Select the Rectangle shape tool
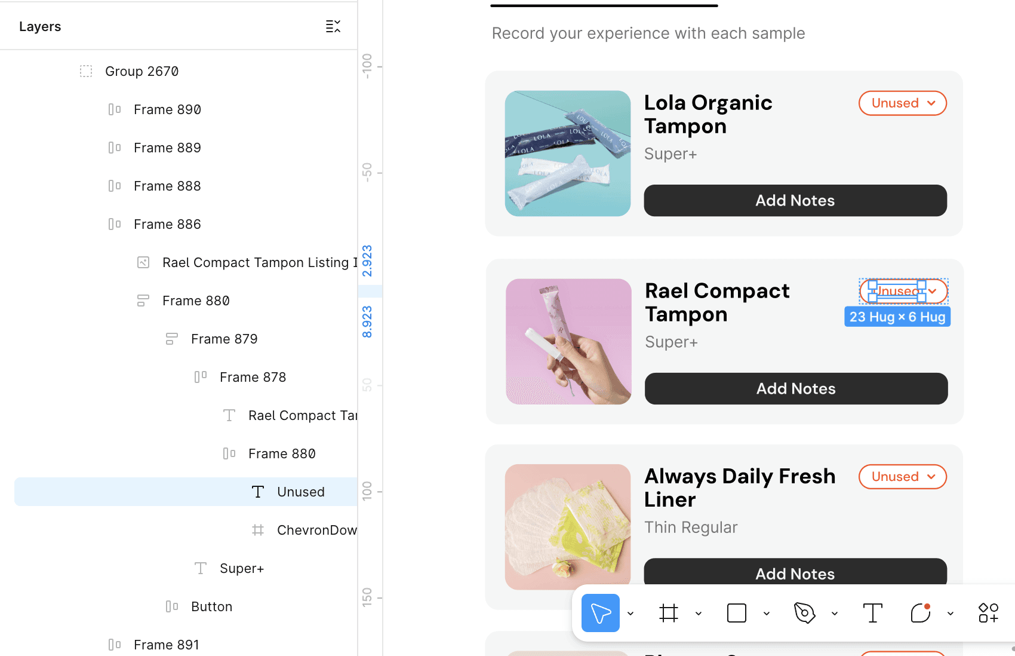 pos(737,613)
